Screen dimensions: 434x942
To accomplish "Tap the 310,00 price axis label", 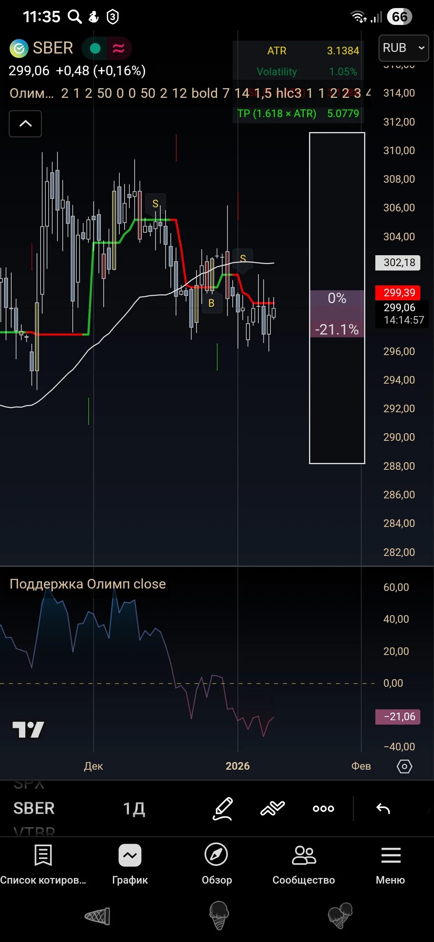I will (399, 151).
